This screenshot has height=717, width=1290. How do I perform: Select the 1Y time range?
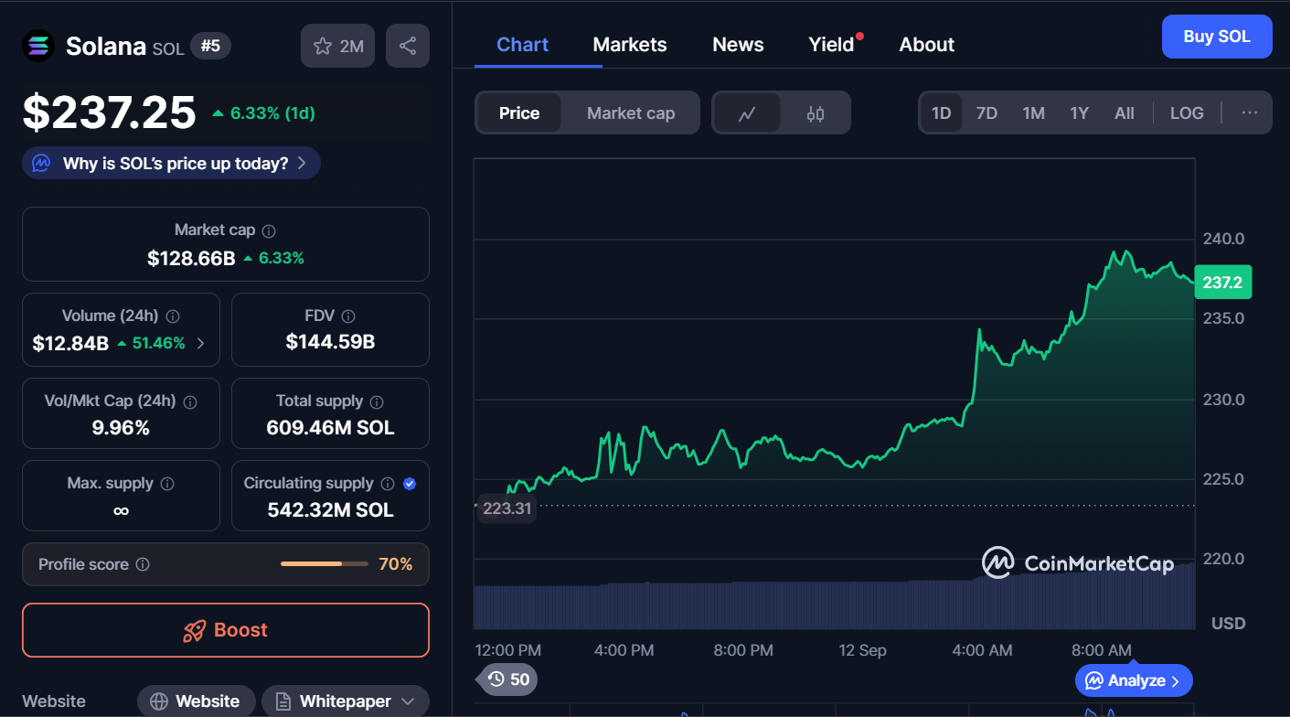pos(1080,113)
